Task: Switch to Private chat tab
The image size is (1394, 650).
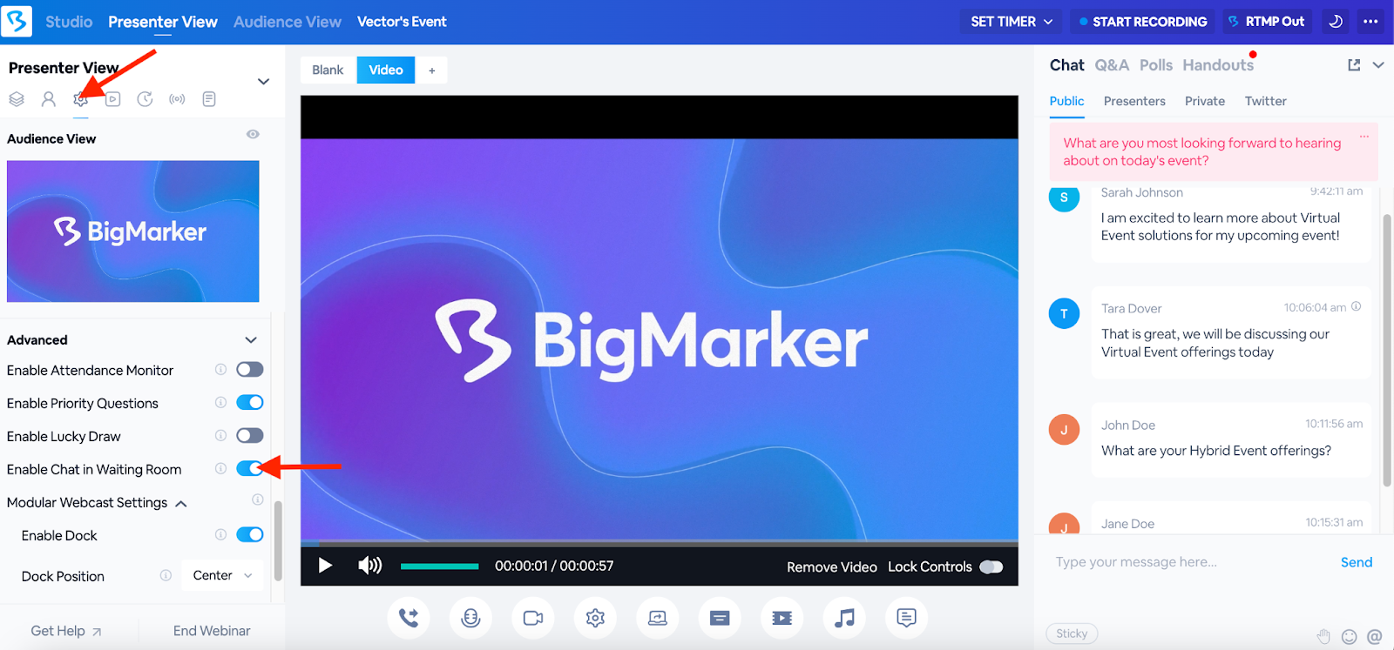Action: (x=1205, y=101)
